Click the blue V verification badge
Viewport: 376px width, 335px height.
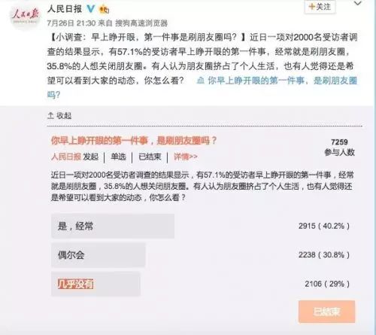(x=91, y=9)
